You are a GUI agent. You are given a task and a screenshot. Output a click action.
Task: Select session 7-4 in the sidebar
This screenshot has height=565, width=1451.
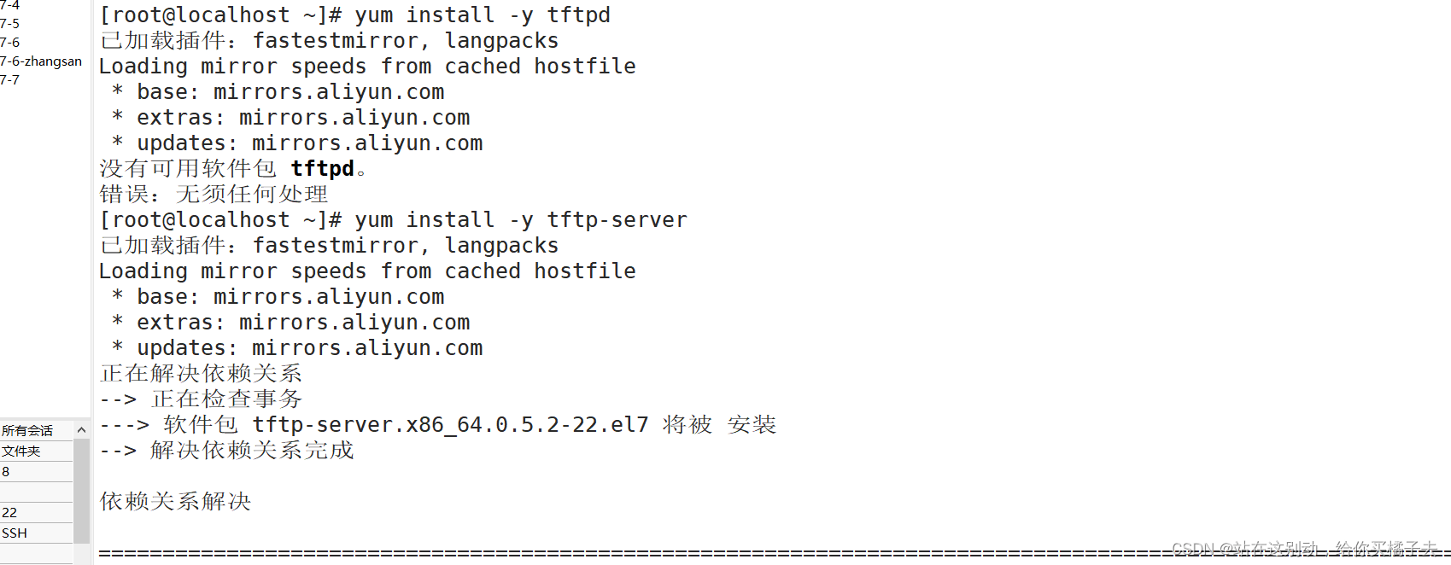click(x=12, y=4)
